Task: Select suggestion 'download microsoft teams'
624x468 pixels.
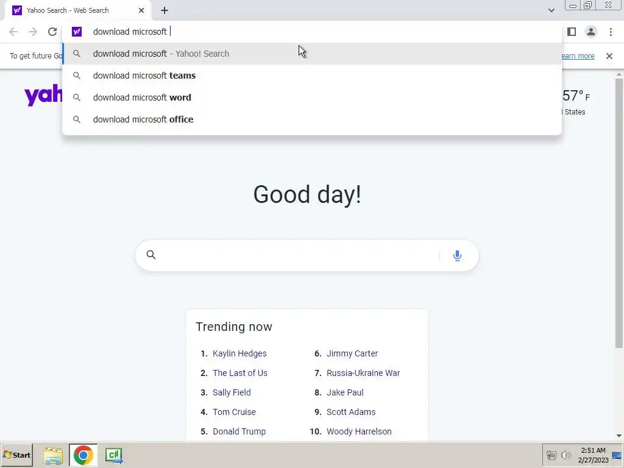Action: pos(313,76)
